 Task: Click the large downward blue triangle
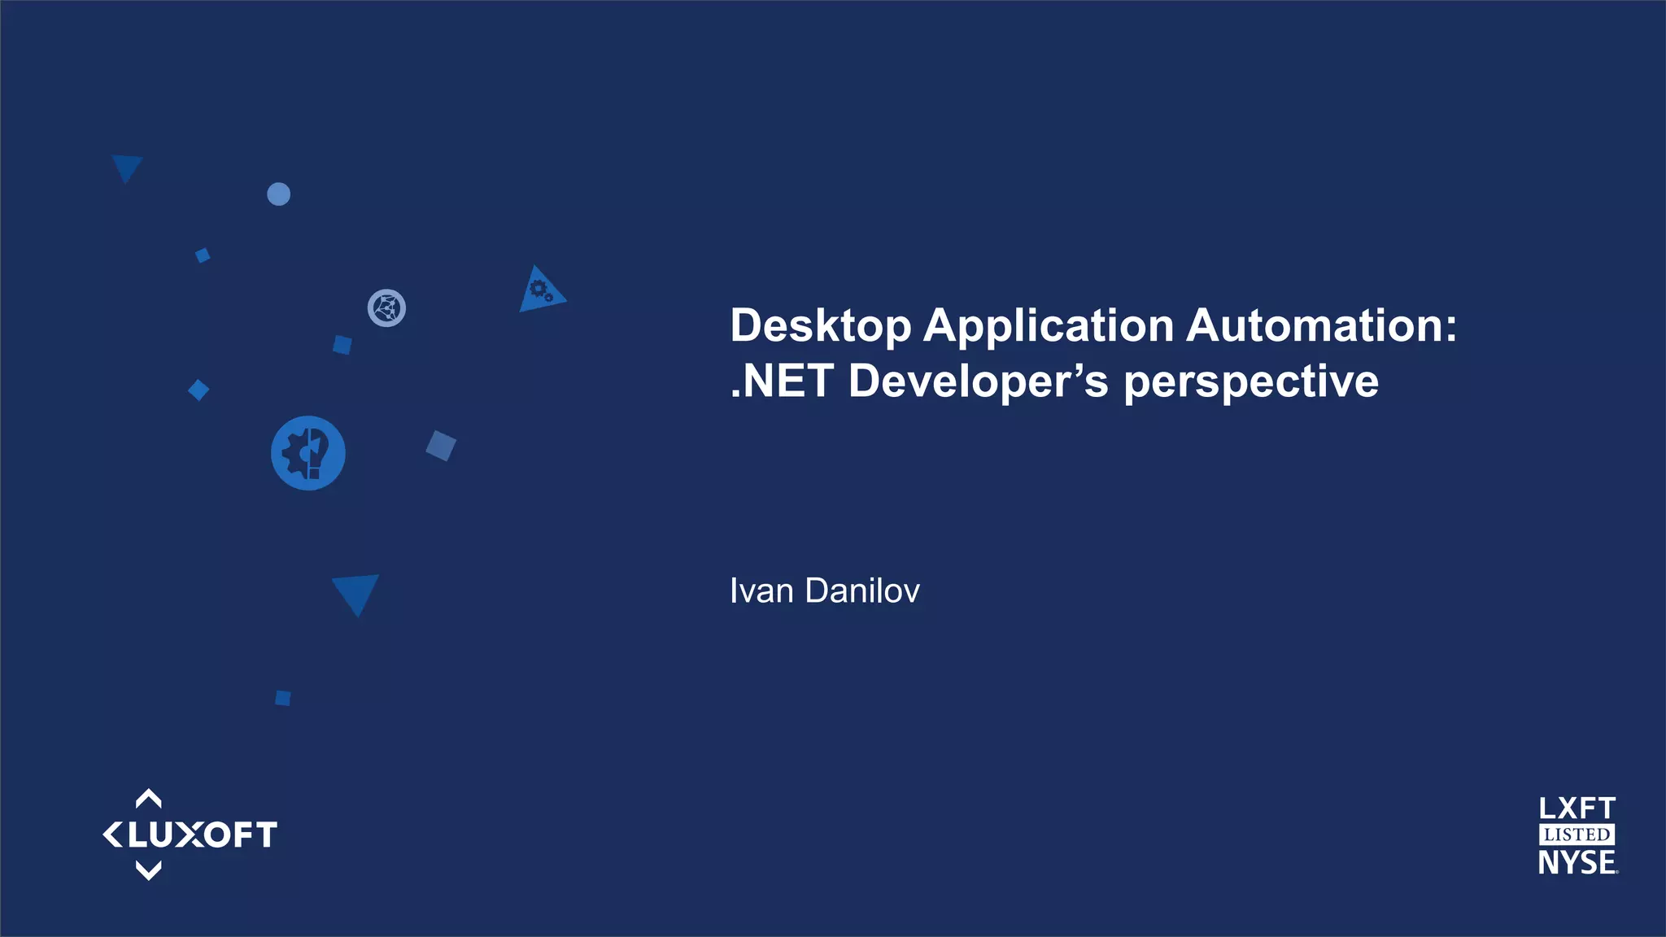pyautogui.click(x=355, y=592)
